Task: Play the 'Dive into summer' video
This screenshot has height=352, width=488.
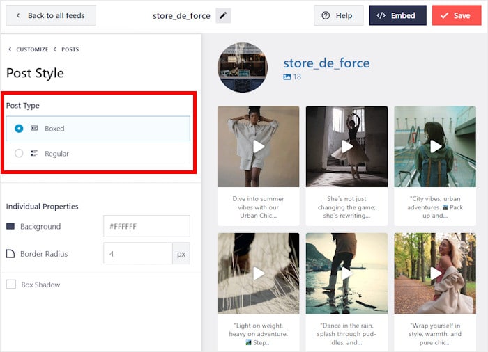Action: point(259,146)
